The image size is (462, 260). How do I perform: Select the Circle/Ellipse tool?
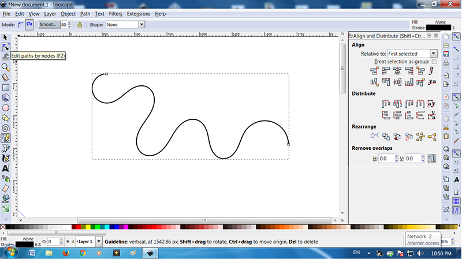click(5, 108)
